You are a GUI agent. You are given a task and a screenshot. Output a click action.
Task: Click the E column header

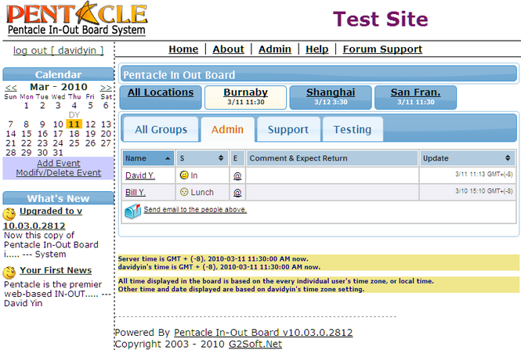tap(237, 158)
